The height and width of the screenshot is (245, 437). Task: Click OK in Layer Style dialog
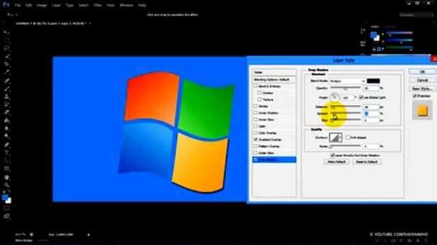click(422, 72)
